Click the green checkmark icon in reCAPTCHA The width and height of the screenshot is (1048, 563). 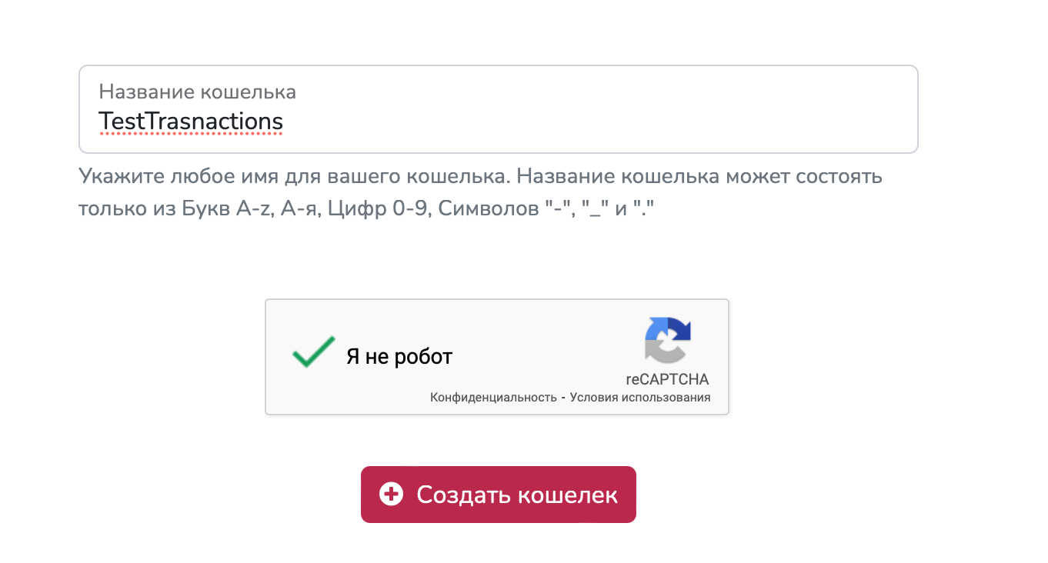(x=313, y=352)
